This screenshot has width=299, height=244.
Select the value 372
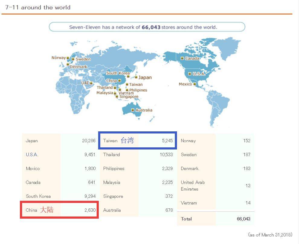pos(169,196)
